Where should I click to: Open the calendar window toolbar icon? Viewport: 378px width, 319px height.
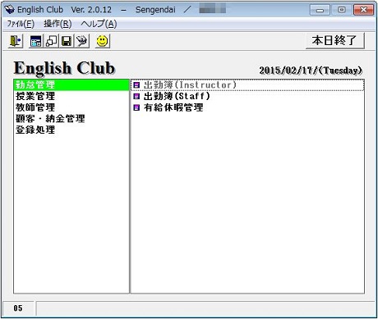click(36, 41)
